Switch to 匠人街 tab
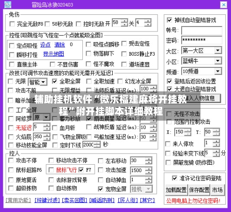The height and width of the screenshot is (212, 231). point(128,200)
